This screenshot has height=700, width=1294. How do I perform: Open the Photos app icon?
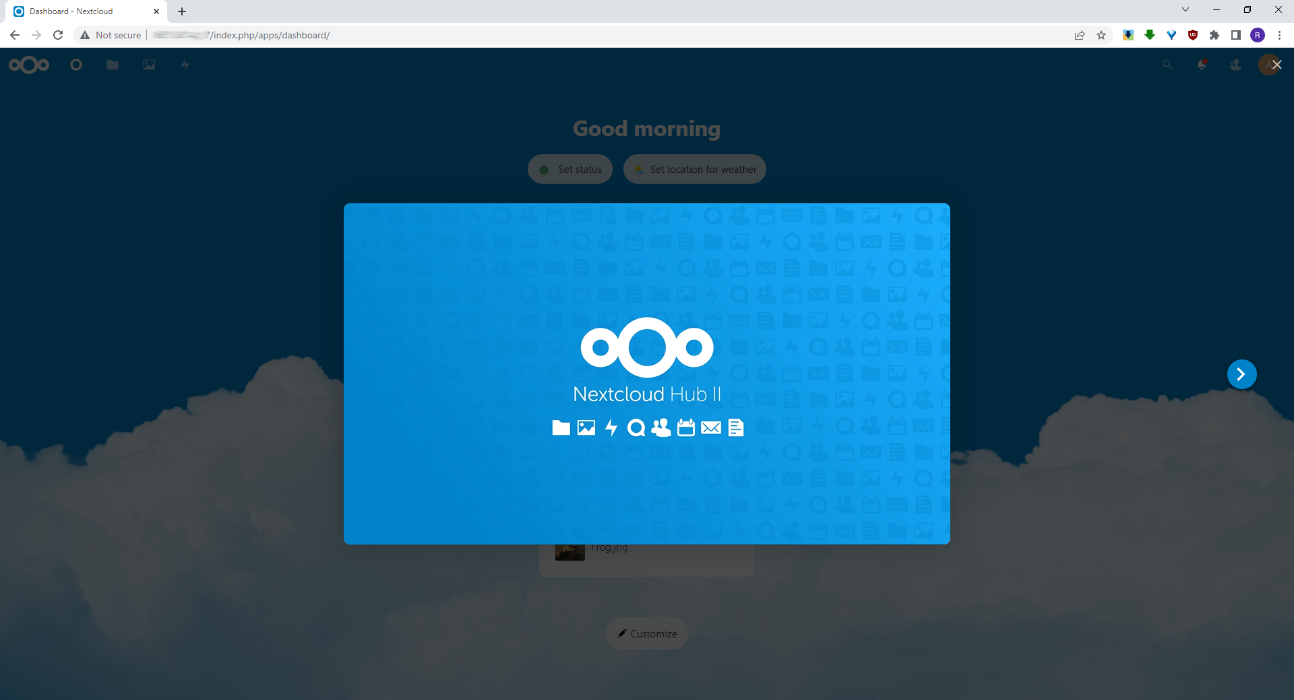(148, 65)
